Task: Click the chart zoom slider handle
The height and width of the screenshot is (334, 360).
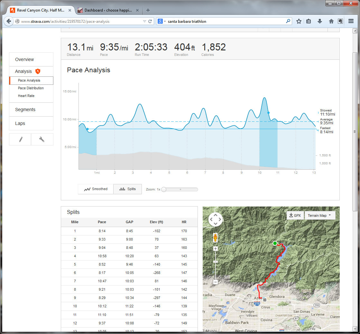Action: point(164,189)
